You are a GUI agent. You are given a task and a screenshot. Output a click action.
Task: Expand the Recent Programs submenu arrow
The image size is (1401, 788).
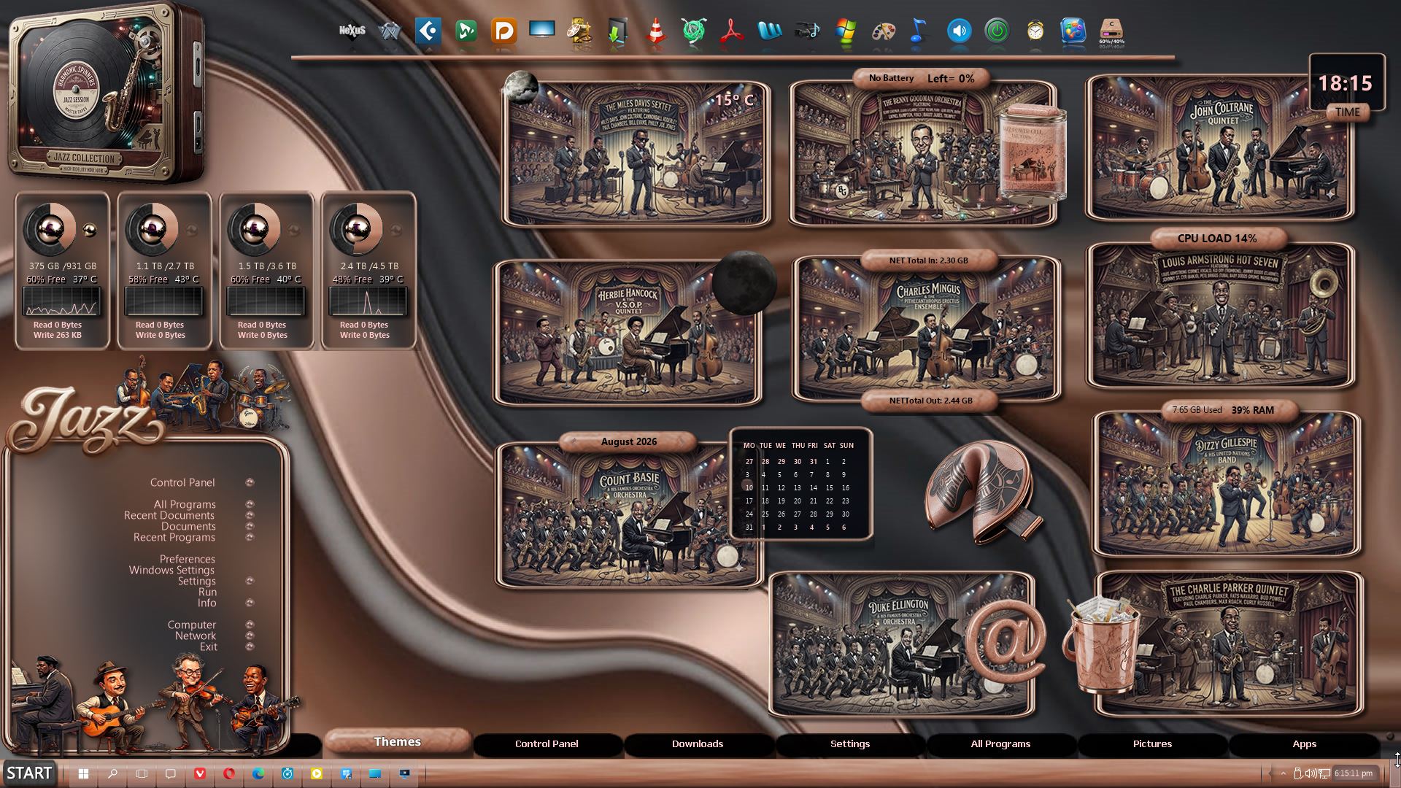(x=250, y=537)
